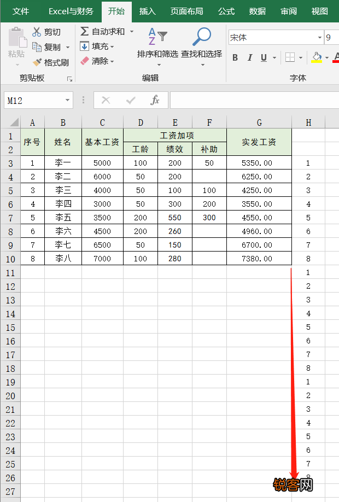Open Sort and Filter tool
The image size is (339, 502).
pos(157,46)
